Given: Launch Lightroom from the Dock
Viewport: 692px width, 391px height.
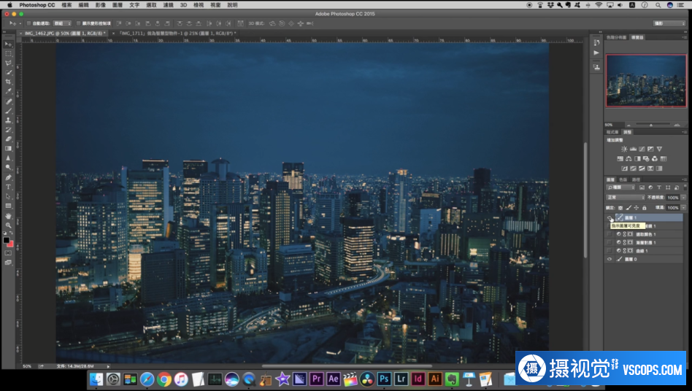Looking at the screenshot, I should pyautogui.click(x=401, y=379).
